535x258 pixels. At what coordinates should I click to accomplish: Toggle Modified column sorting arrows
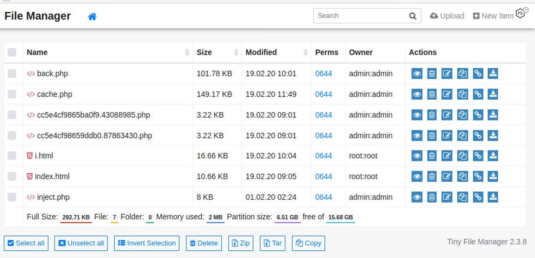click(x=306, y=52)
